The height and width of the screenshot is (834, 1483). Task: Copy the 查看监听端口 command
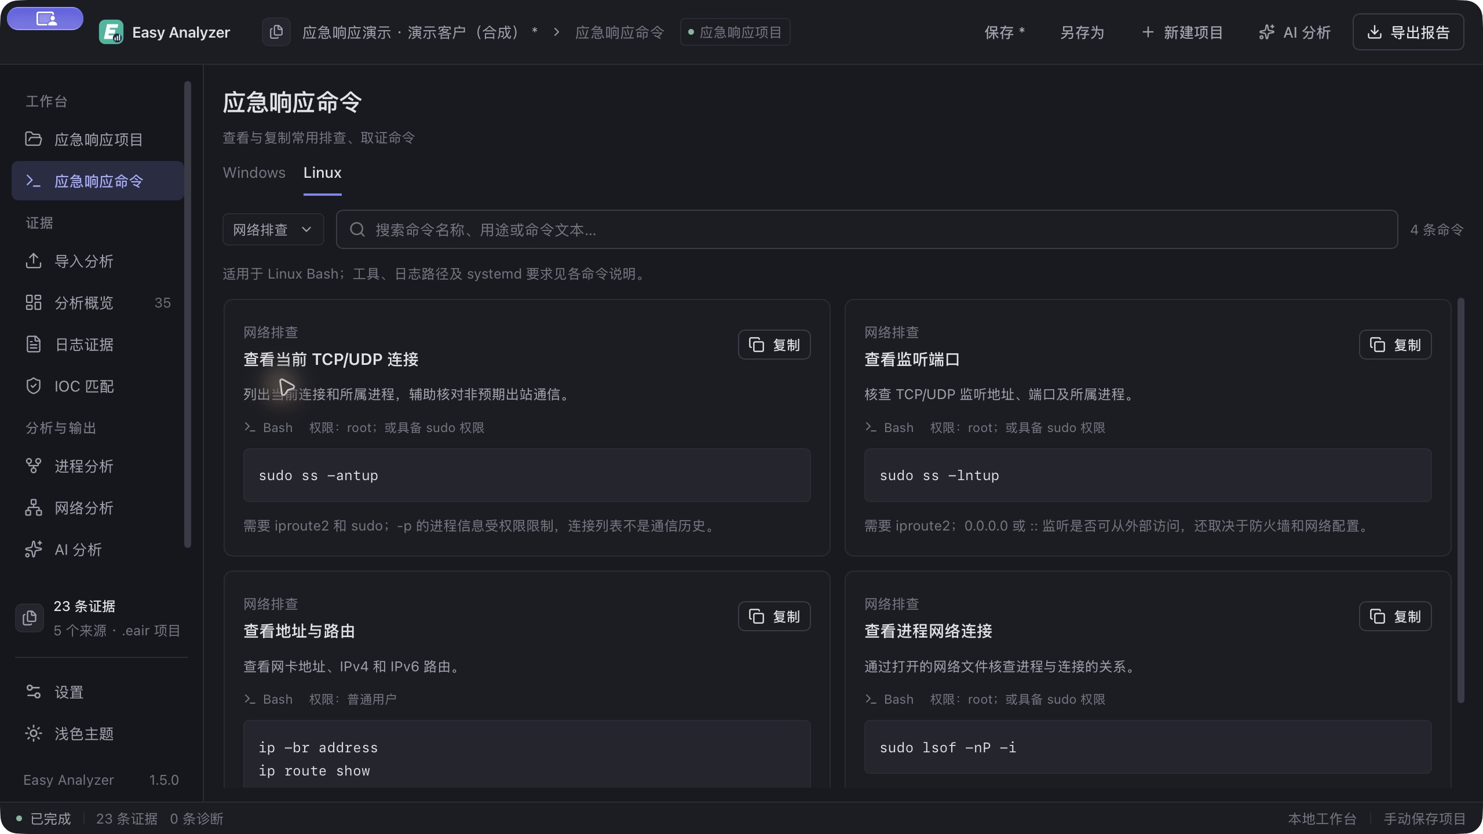pos(1395,345)
